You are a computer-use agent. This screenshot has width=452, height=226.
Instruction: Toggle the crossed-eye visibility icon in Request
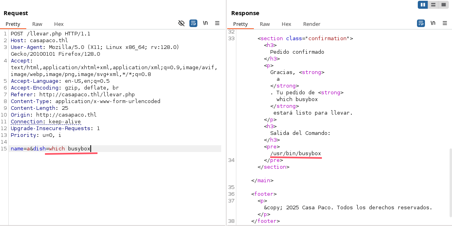click(181, 23)
